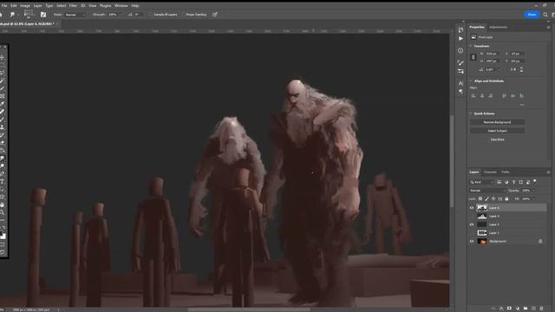Open the Opacity dropdown arrow in Layers
Screen dimensions: 555x312
[x=533, y=191]
